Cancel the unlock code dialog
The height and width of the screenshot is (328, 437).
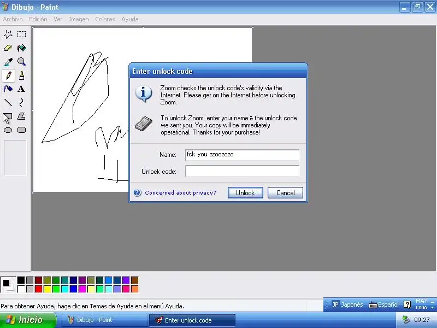tap(285, 193)
